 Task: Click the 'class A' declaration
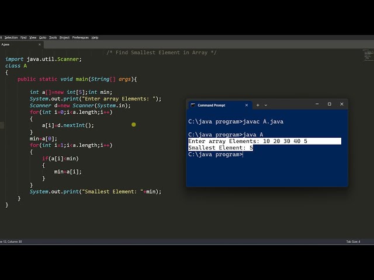(16, 66)
